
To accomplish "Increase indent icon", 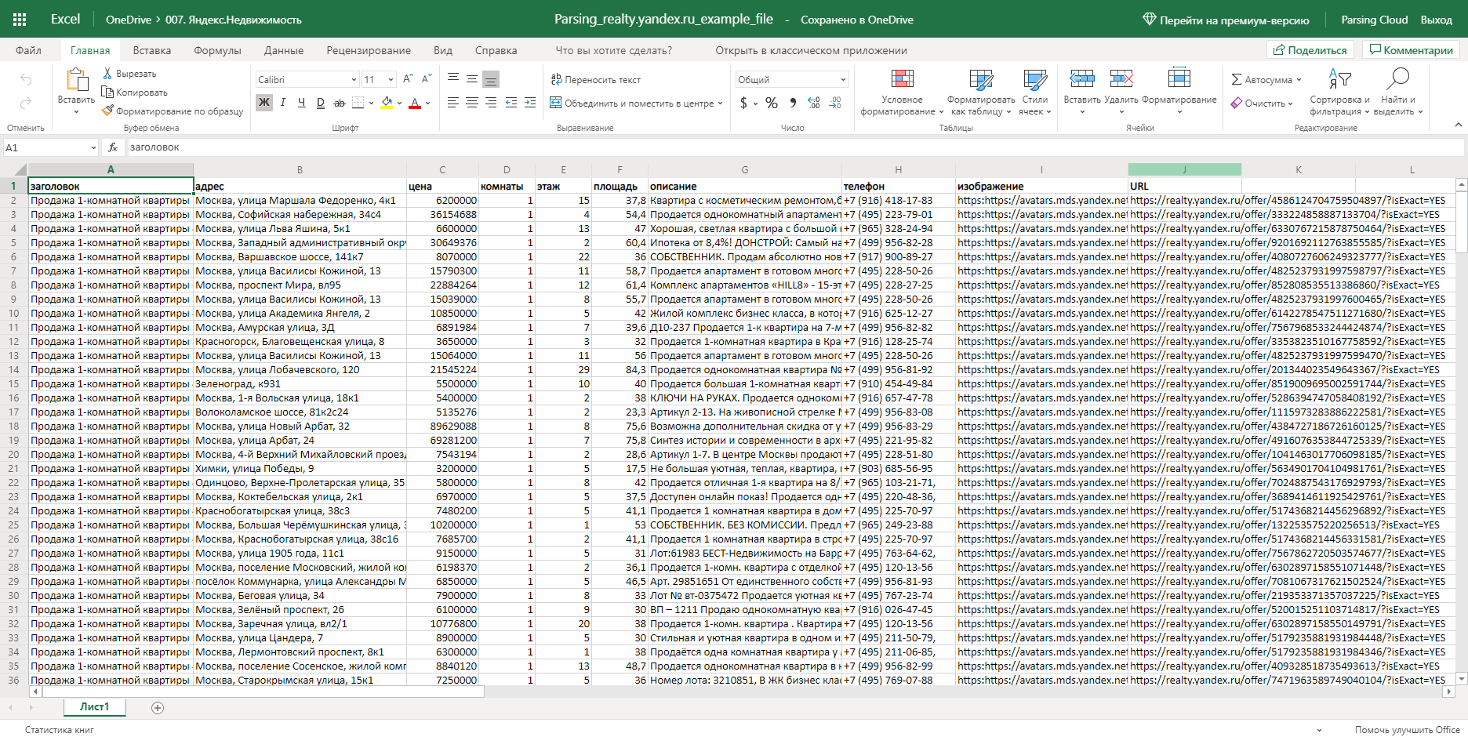I will point(530,103).
